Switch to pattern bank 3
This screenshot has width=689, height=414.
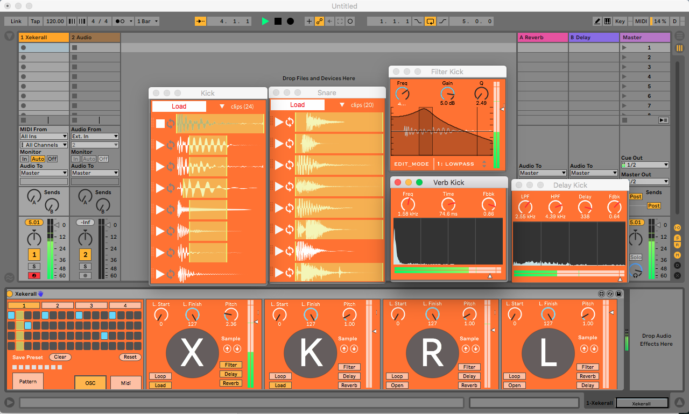(91, 305)
